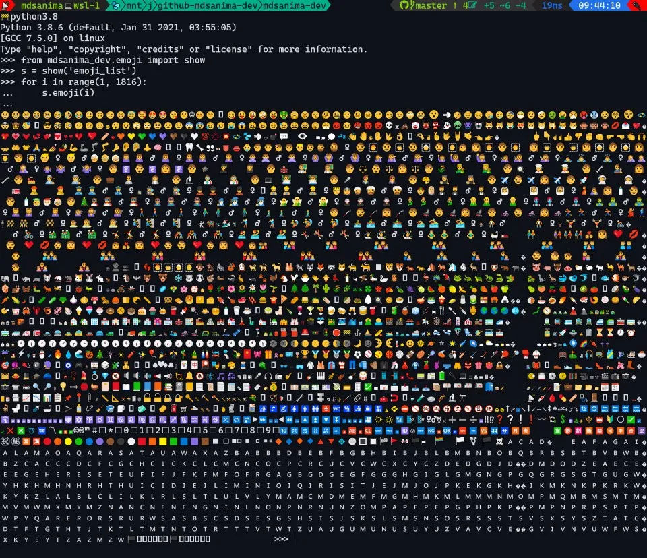This screenshot has height=558, width=647.
Task: Select the blue keycap 10 emoji
Action: coord(284,431)
